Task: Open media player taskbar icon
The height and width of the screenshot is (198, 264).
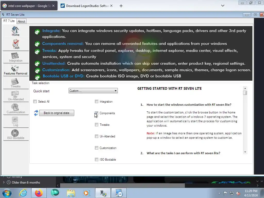Action: 87,193
